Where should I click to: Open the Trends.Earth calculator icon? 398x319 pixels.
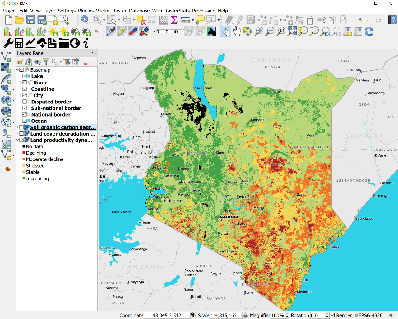(x=19, y=43)
